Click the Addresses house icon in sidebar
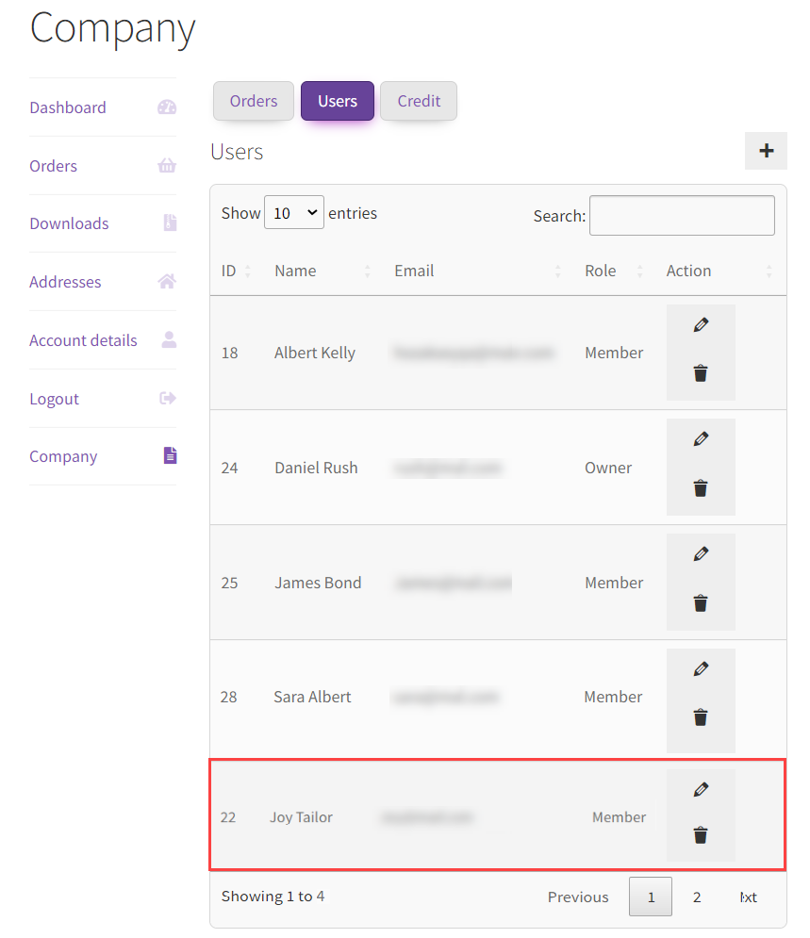This screenshot has height=938, width=810. point(167,281)
